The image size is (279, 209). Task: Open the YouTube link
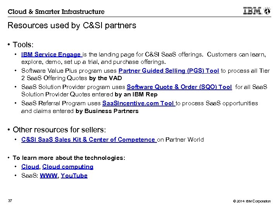pos(74,175)
